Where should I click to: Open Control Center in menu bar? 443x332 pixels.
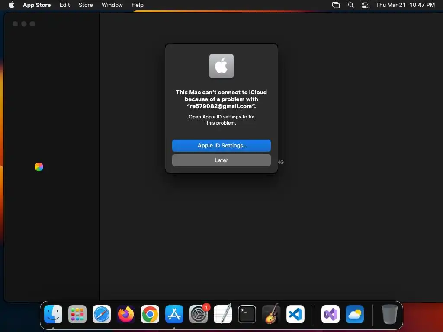click(x=365, y=5)
